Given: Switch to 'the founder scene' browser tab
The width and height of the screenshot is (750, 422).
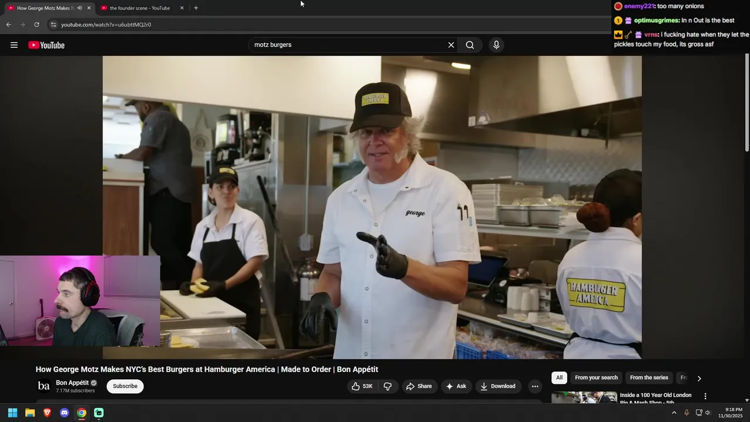Looking at the screenshot, I should 140,8.
